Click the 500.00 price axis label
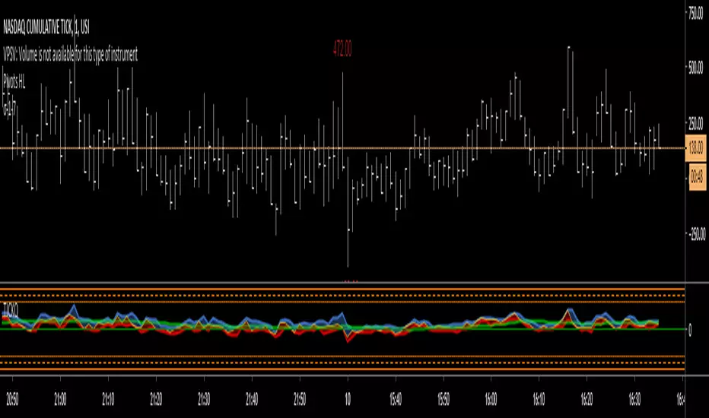 pyautogui.click(x=695, y=68)
